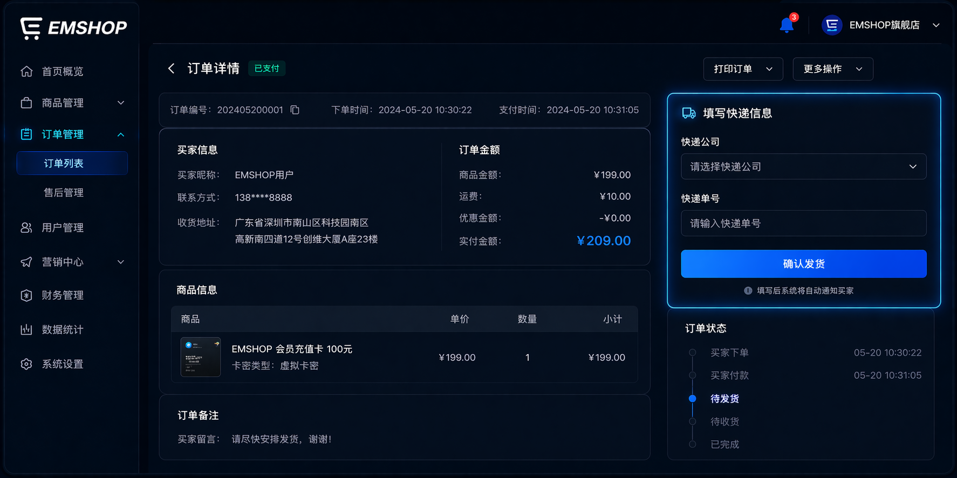The height and width of the screenshot is (478, 957).
Task: Click the 待发货 status dot
Action: pyautogui.click(x=693, y=399)
